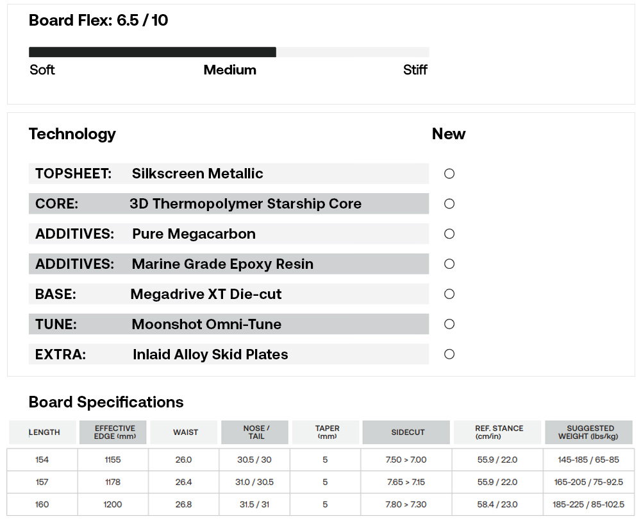641x521 pixels.
Task: Click the '7.50 > 7.00' sidecut cell
Action: pyautogui.click(x=406, y=459)
